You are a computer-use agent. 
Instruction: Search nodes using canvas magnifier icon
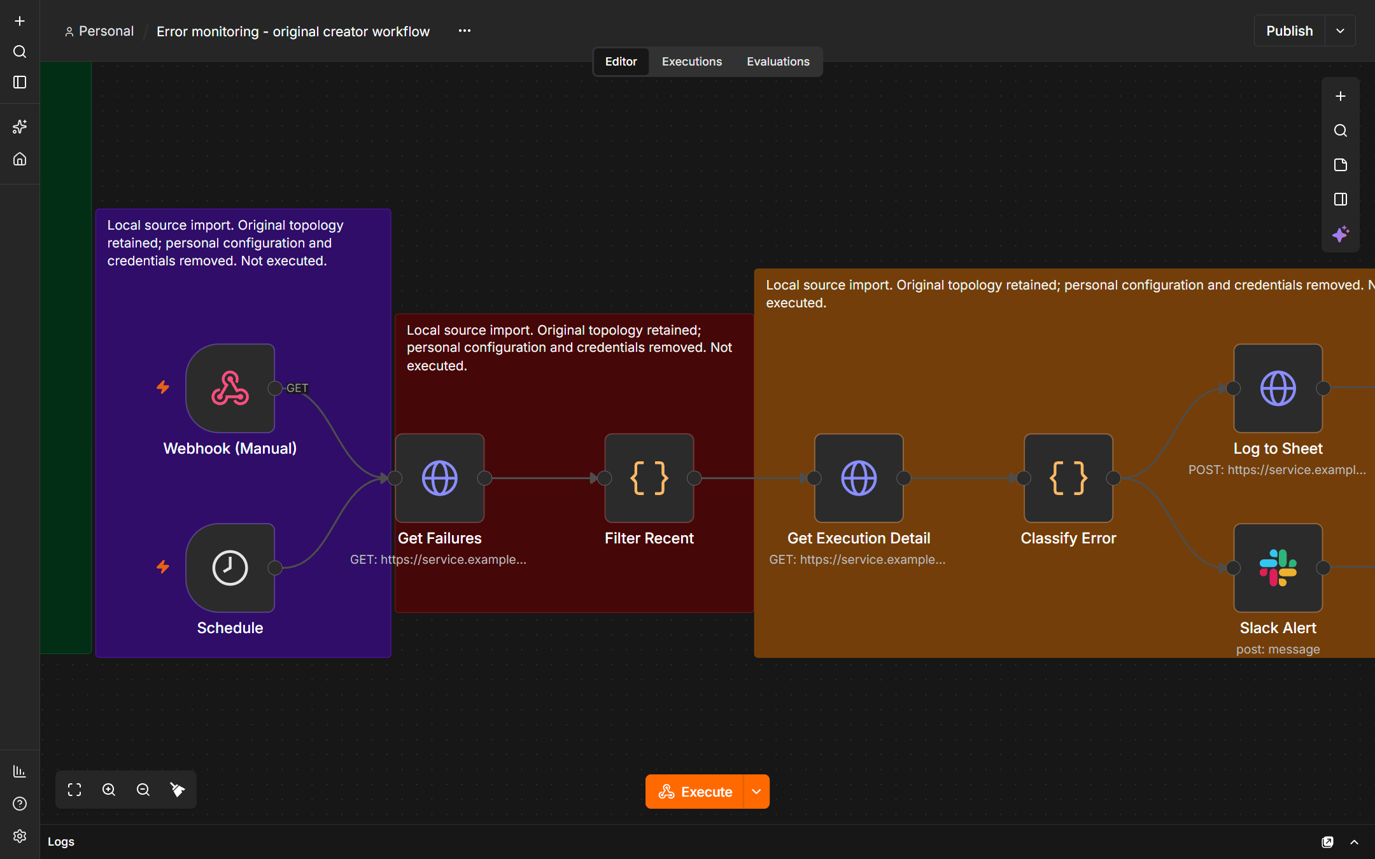tap(1341, 130)
